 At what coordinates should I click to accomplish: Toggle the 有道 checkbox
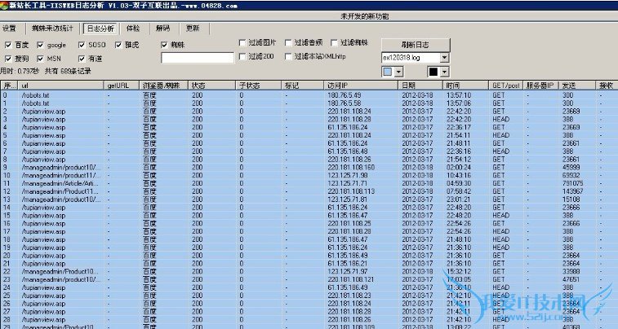[x=82, y=59]
